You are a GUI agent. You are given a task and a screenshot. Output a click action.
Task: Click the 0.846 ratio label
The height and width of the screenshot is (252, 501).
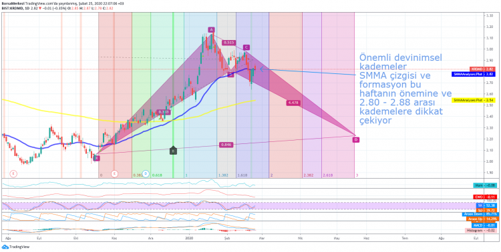[x=226, y=145]
